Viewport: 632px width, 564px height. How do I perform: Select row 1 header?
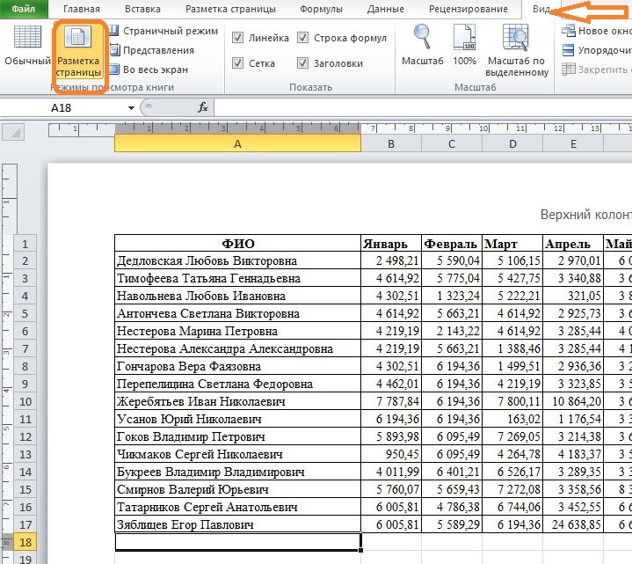tap(25, 244)
